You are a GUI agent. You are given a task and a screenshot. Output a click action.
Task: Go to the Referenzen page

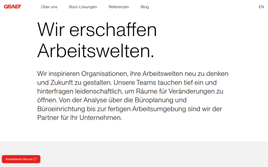[119, 7]
